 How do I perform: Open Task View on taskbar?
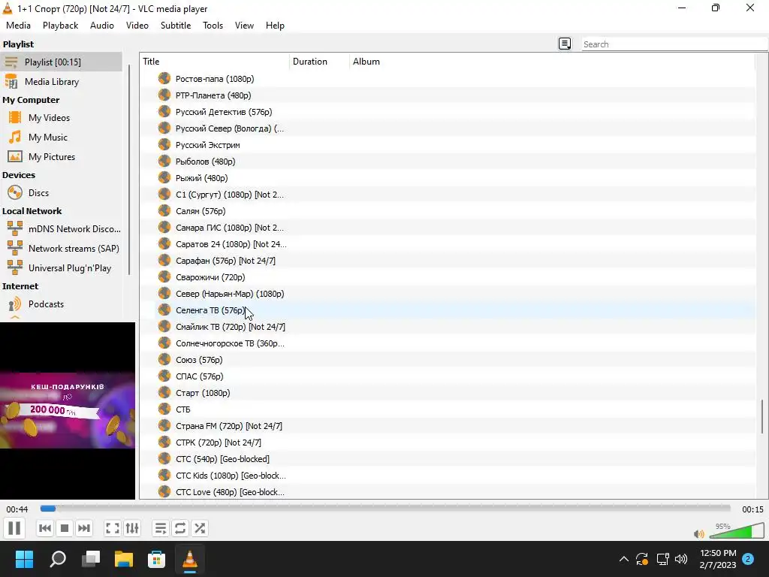[91, 558]
